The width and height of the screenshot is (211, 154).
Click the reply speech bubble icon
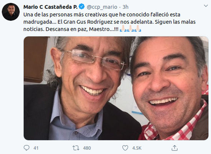(26, 148)
